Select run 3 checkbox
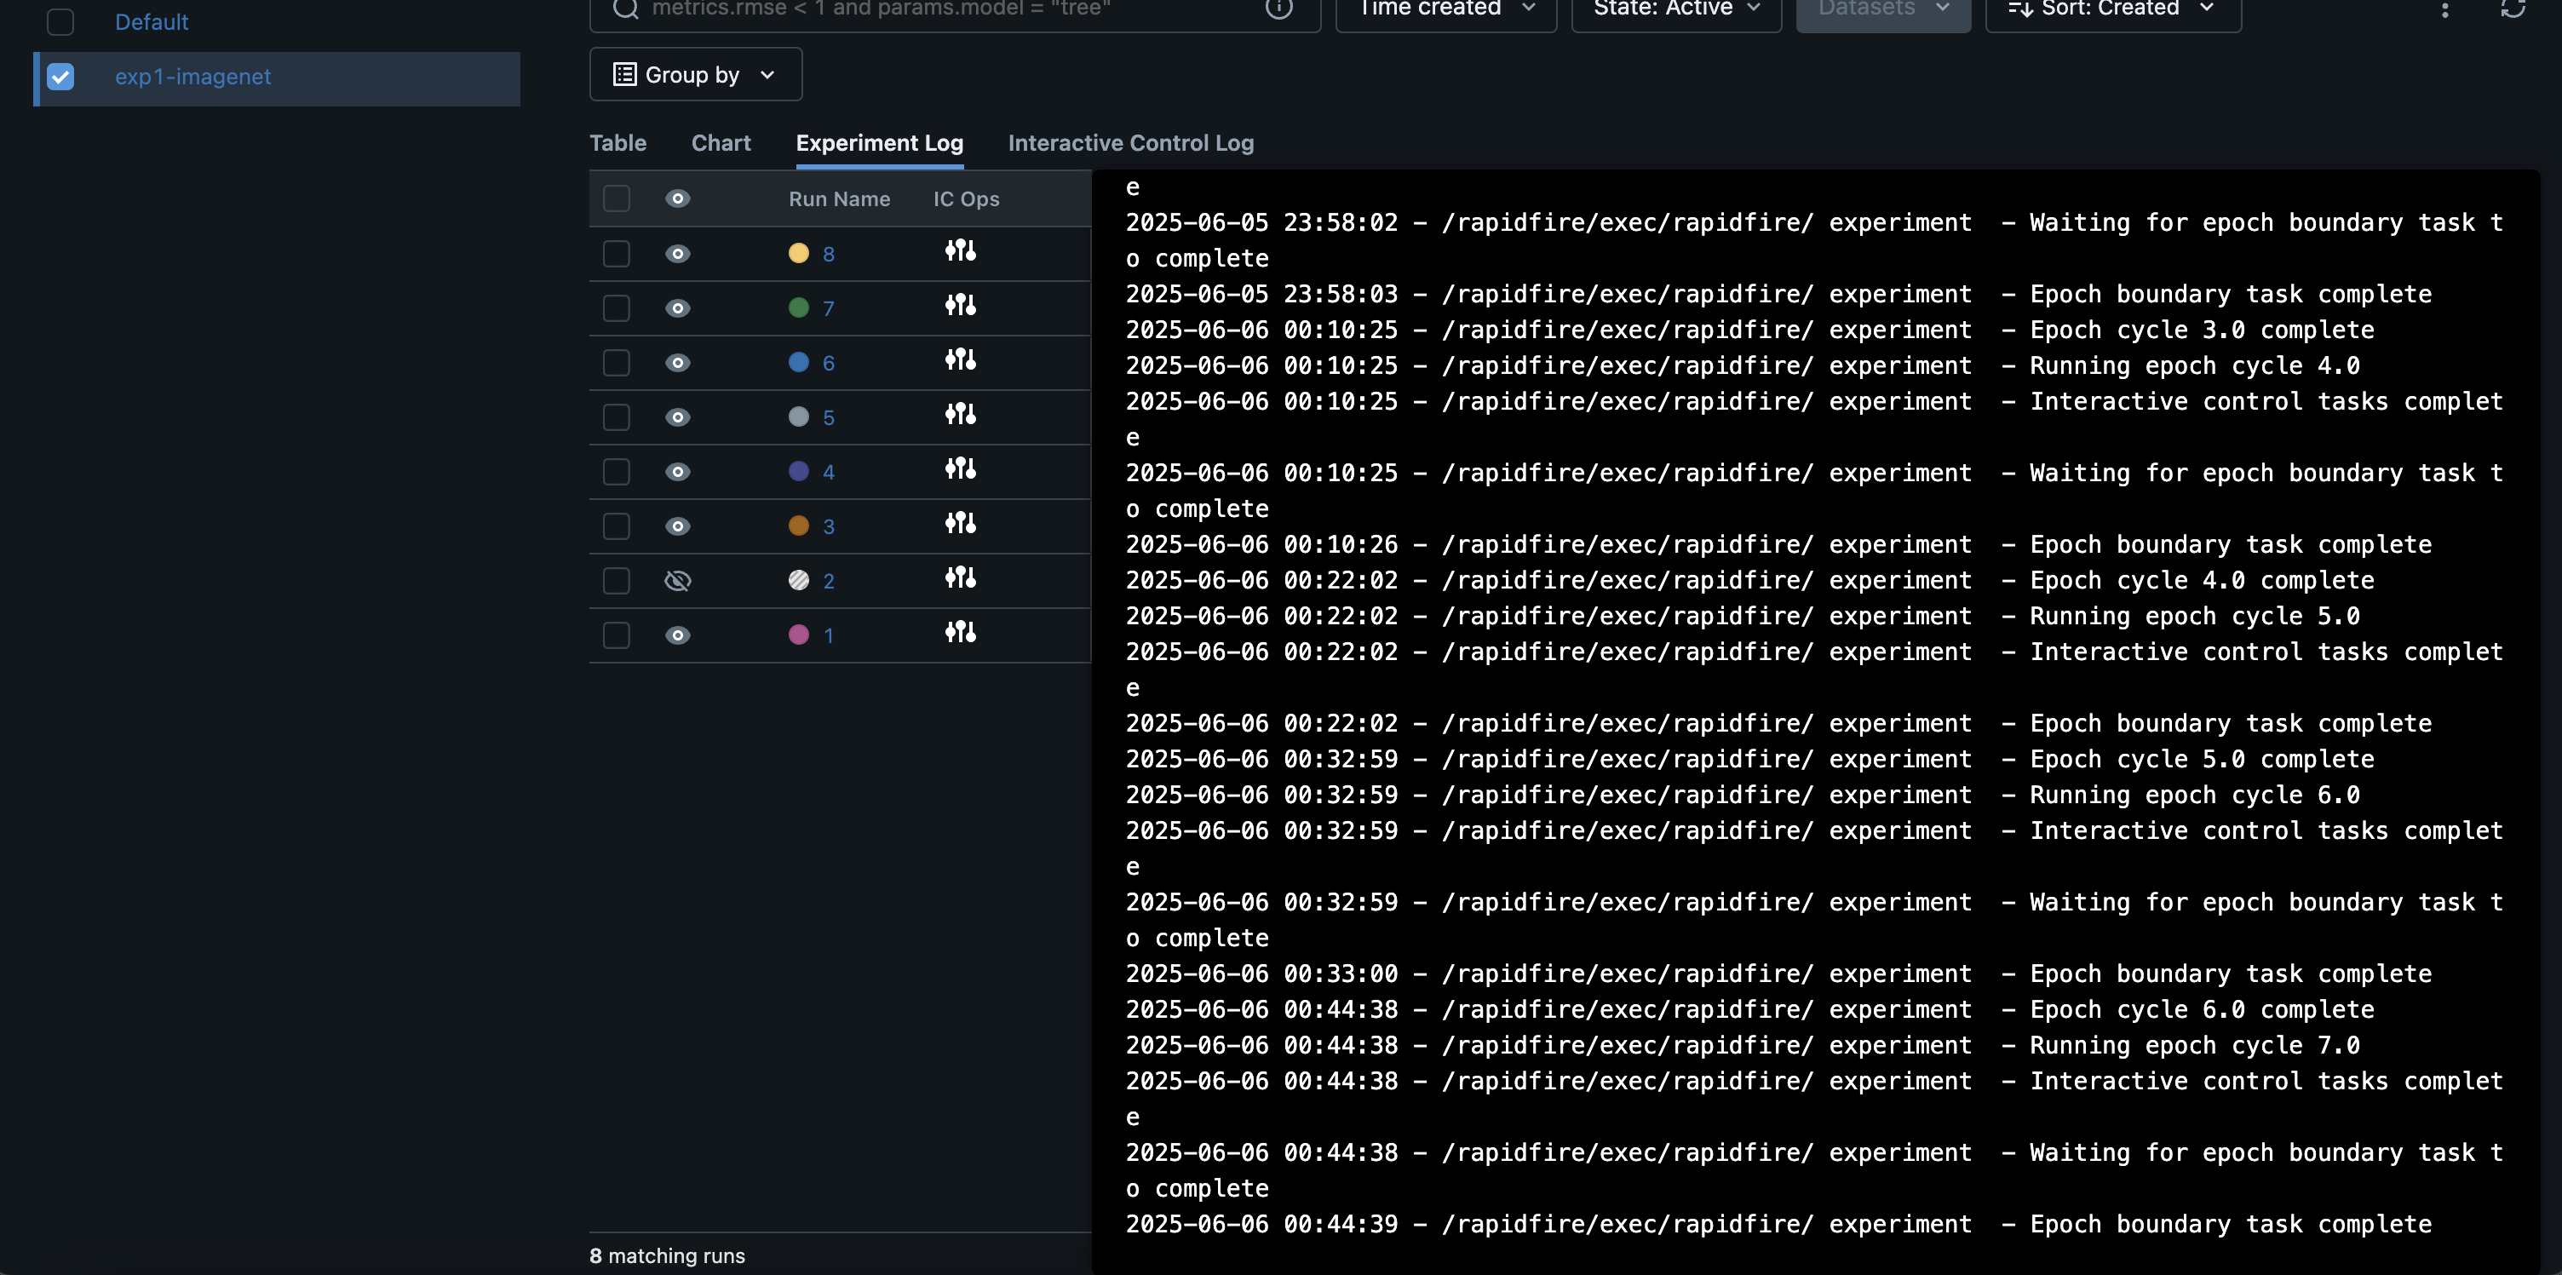The height and width of the screenshot is (1275, 2562). pyautogui.click(x=617, y=526)
